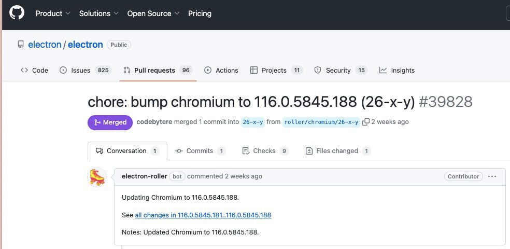Click the repository icon beside electron
The width and height of the screenshot is (510, 249).
[x=21, y=45]
